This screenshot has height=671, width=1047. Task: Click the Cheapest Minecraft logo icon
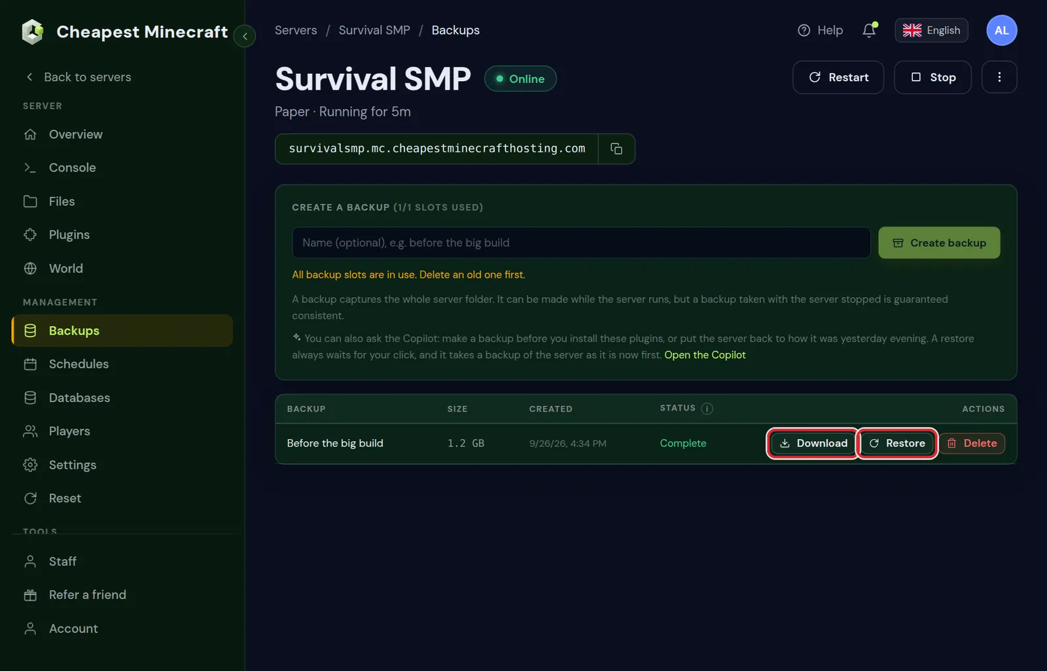[x=32, y=31]
